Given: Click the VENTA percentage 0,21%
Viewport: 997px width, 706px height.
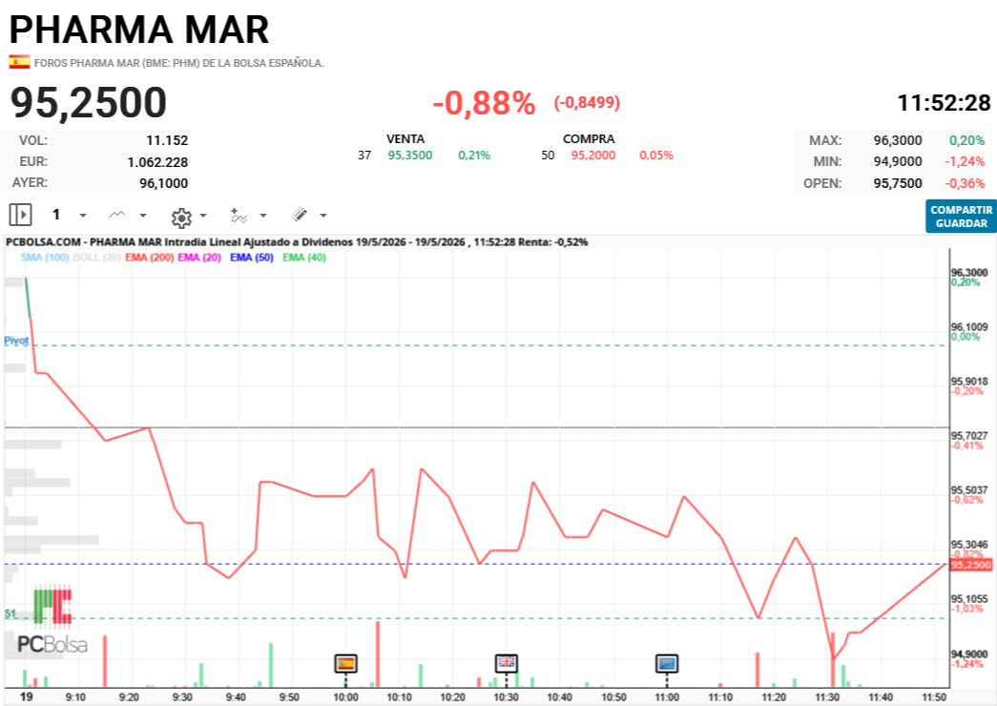Looking at the screenshot, I should (474, 156).
